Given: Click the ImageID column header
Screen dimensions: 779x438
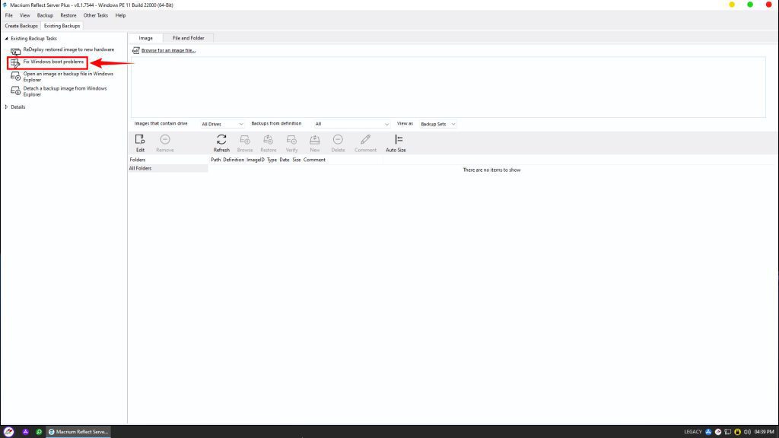Looking at the screenshot, I should 256,160.
